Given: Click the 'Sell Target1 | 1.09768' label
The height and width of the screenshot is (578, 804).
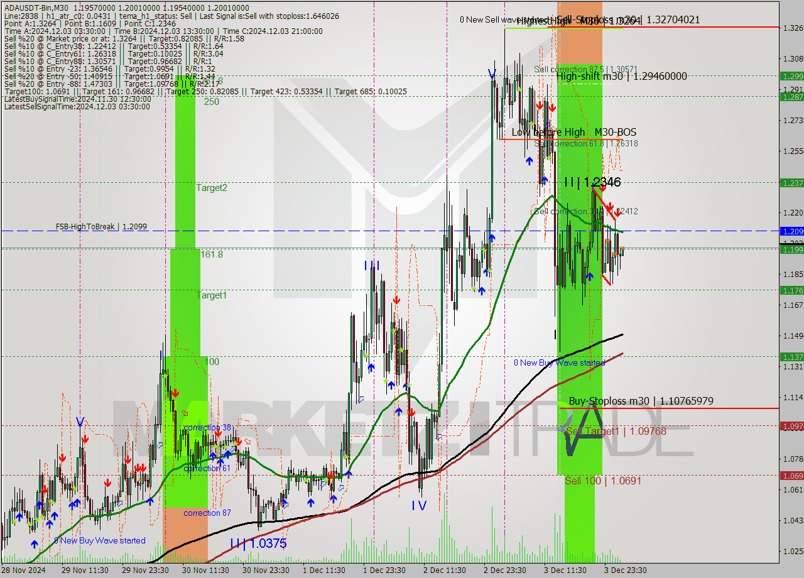Looking at the screenshot, I should point(616,431).
